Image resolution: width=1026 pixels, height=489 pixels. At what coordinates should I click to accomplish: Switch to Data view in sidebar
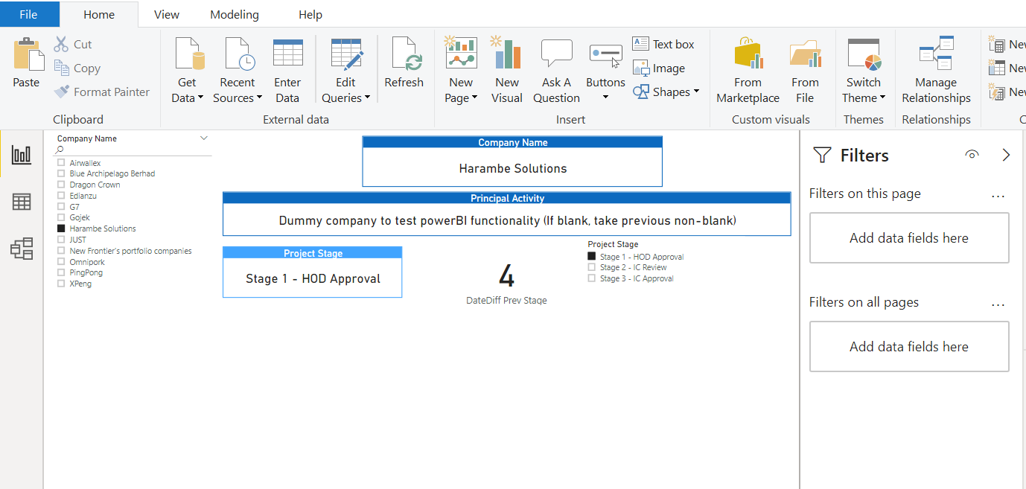(22, 202)
